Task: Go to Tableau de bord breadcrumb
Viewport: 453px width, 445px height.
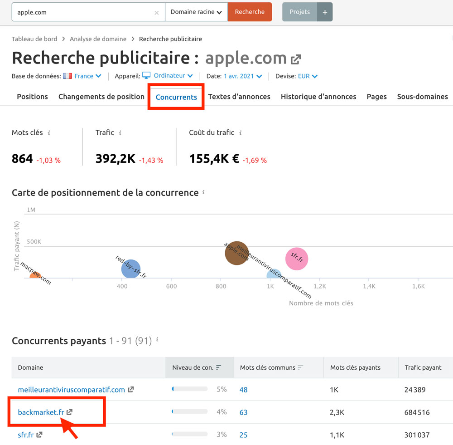Action: point(34,39)
